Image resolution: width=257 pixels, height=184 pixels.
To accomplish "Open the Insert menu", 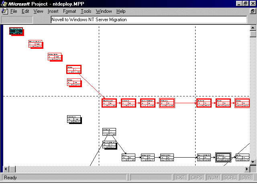I will click(x=53, y=11).
